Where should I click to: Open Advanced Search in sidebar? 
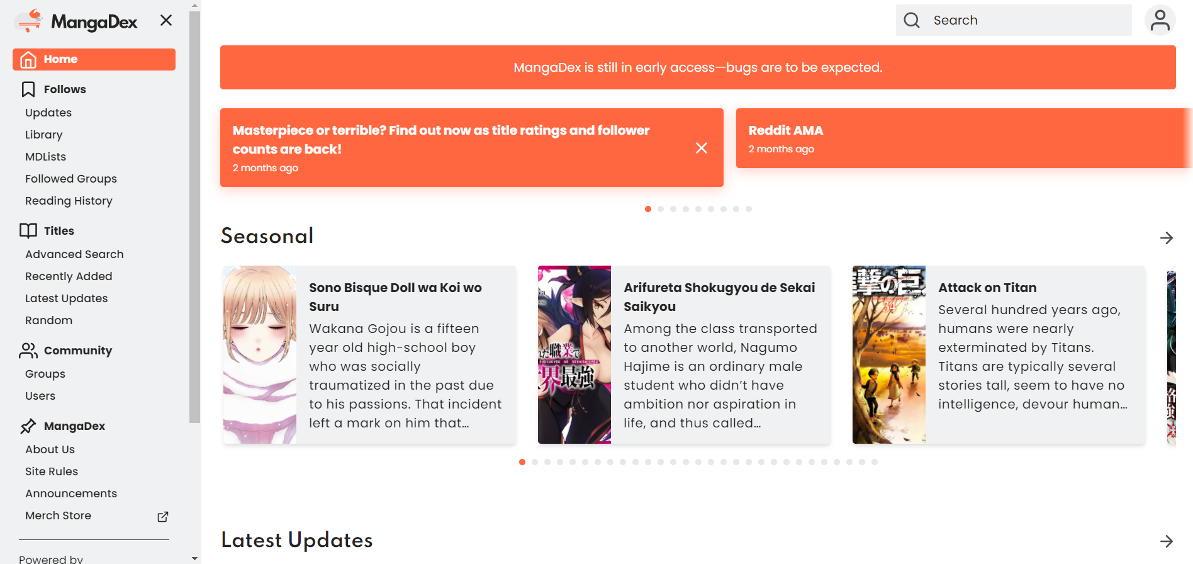74,254
